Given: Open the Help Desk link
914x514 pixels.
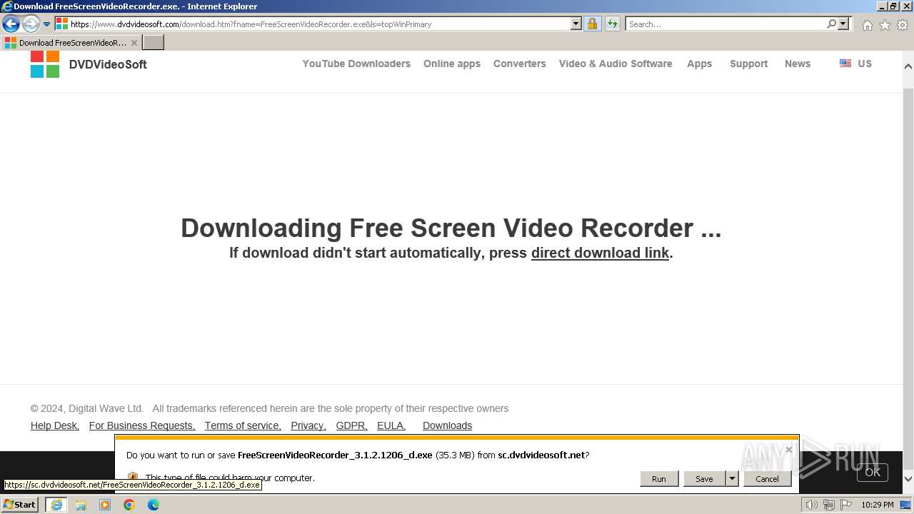Looking at the screenshot, I should [55, 425].
